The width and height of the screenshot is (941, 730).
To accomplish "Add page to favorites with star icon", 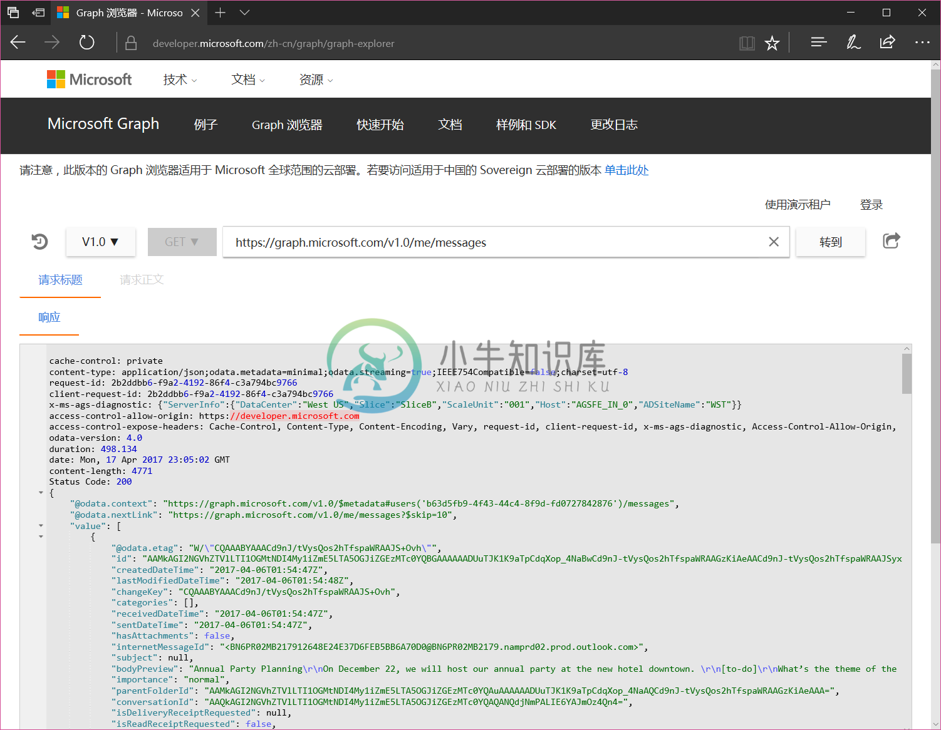I will 772,43.
